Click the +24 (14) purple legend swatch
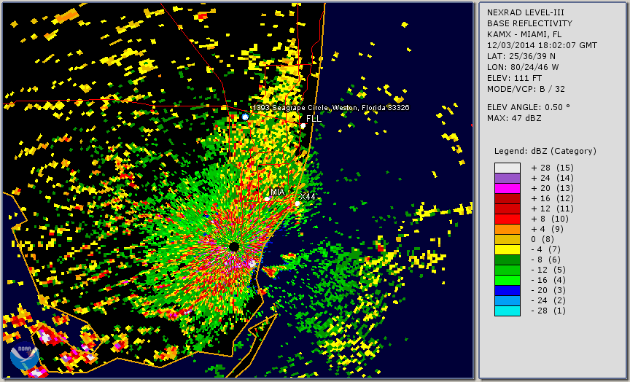This screenshot has width=630, height=382. click(x=507, y=179)
